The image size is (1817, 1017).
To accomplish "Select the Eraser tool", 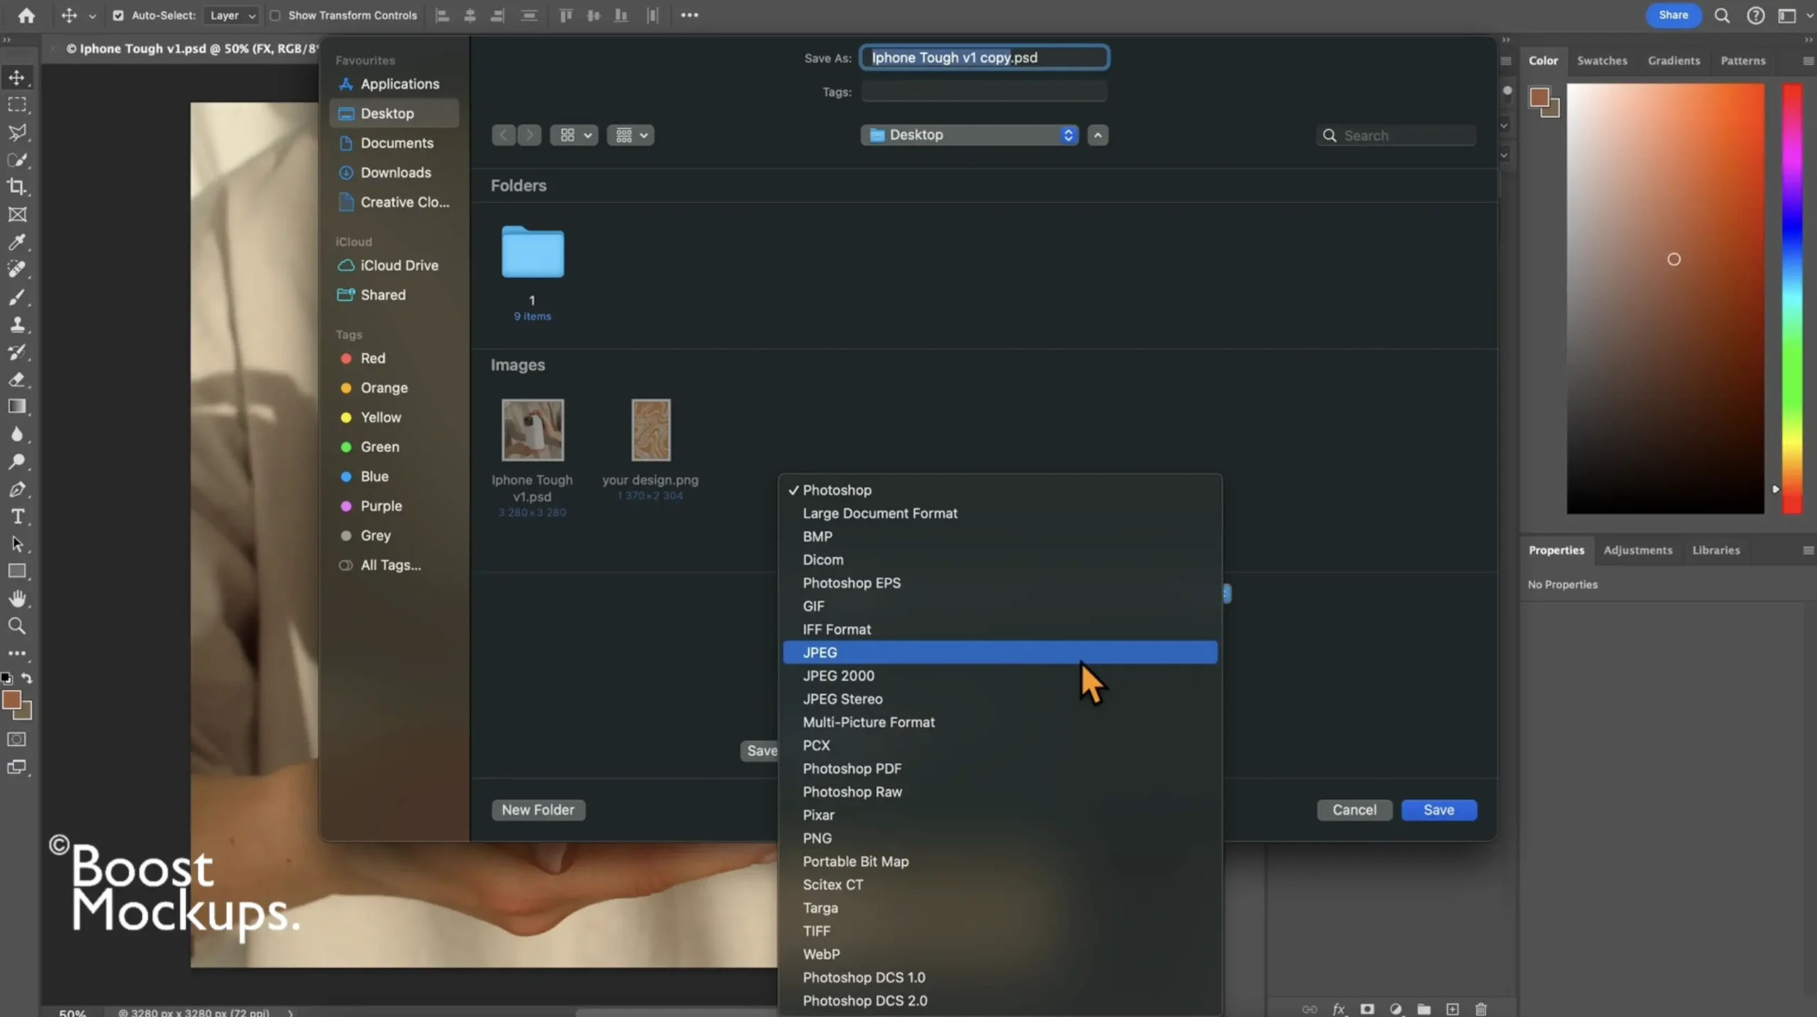I will click(17, 379).
